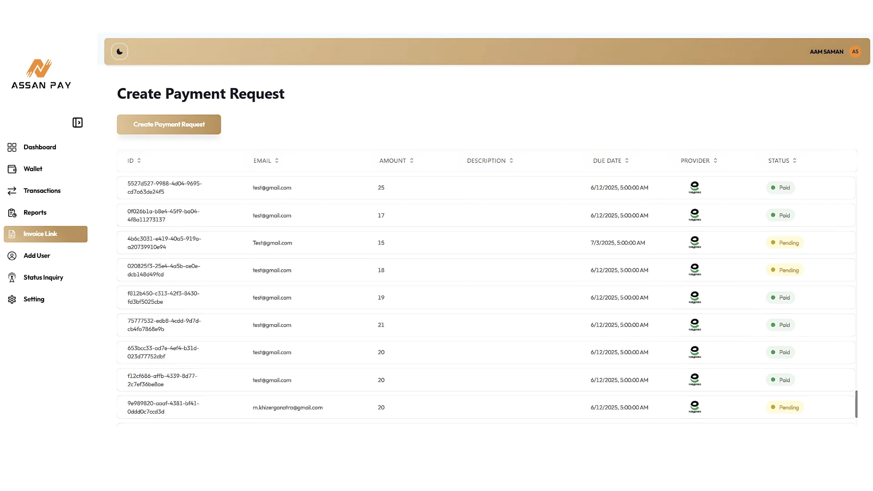Select AAM SAMAN in the top bar
Image resolution: width=873 pixels, height=491 pixels.
[827, 51]
